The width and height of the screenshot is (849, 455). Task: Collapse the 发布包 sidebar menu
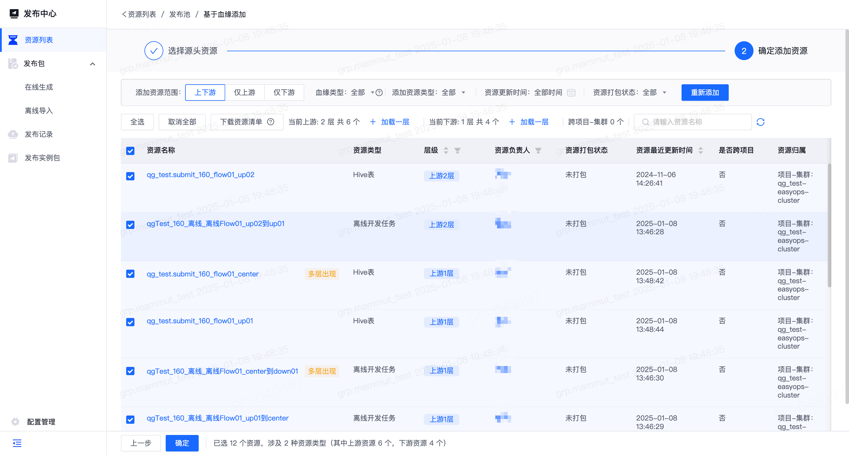[93, 64]
